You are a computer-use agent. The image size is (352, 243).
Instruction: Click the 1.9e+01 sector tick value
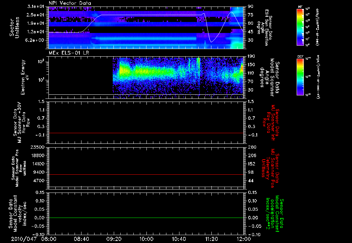coord(36,23)
